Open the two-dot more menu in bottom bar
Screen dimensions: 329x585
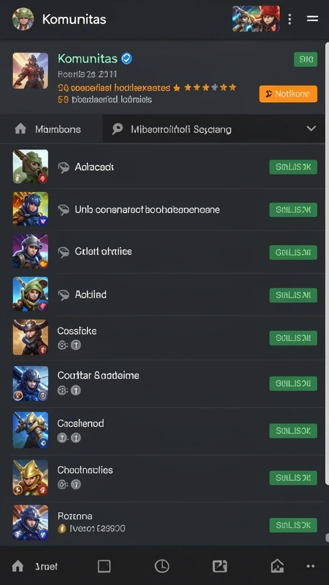pos(310,566)
